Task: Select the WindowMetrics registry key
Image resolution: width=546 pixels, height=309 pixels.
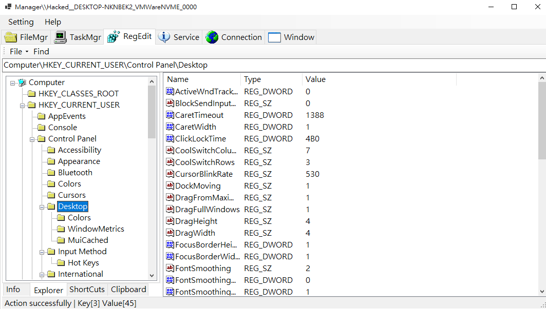Action: (96, 229)
